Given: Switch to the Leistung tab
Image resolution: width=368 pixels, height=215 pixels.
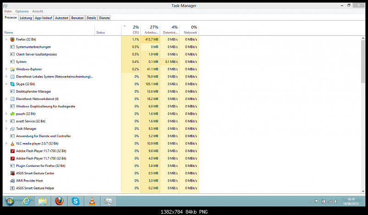Looking at the screenshot, I should 26,18.
